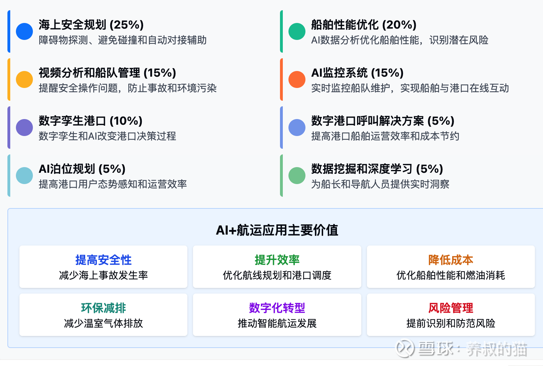Image resolution: width=543 pixels, height=366 pixels.
Task: Click the purple dot beside 数字孪生港口
Action: [x=24, y=128]
